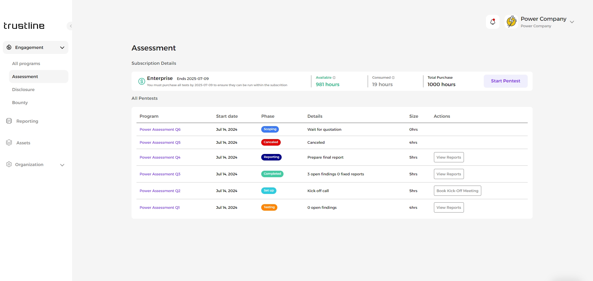Click the Organization gear icon
The image size is (593, 281).
coord(9,164)
